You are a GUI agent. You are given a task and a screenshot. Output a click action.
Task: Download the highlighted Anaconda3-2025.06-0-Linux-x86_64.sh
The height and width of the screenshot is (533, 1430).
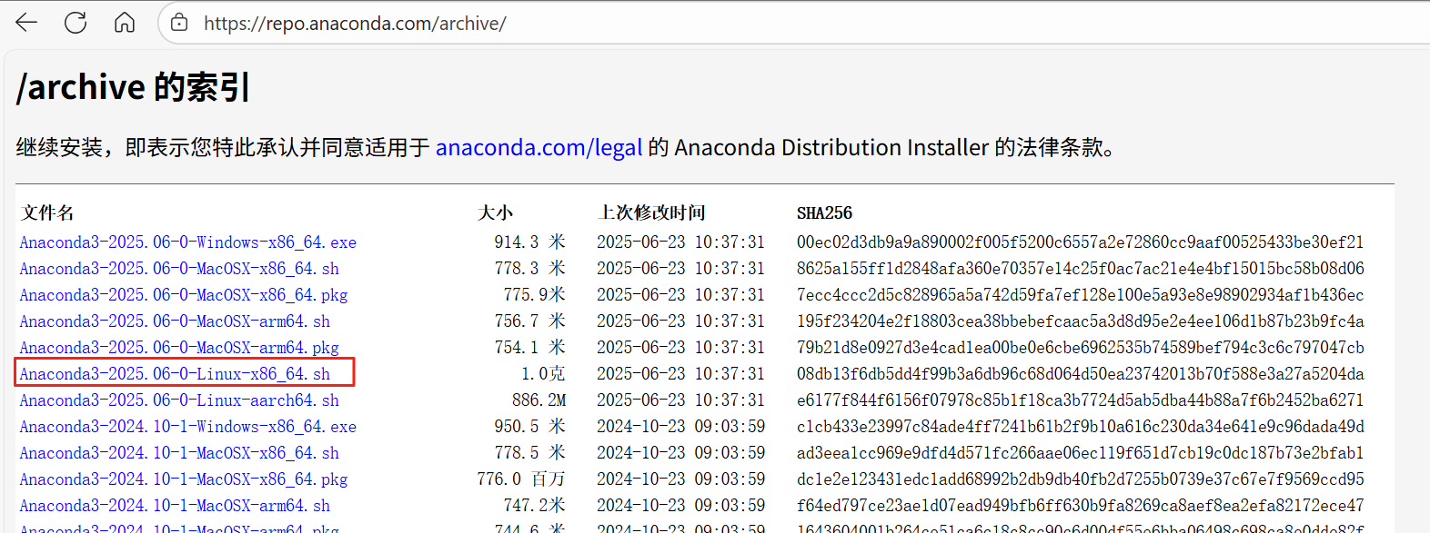[175, 374]
